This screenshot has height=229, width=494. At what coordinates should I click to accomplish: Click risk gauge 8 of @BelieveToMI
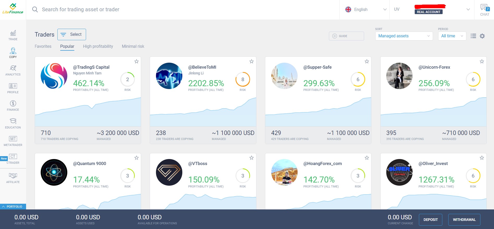click(x=243, y=79)
